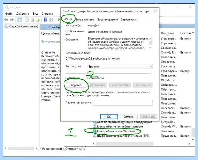Open the Тип запуска dropdown
Image resolution: width=198 pixels, height=160 pixels.
(x=120, y=67)
